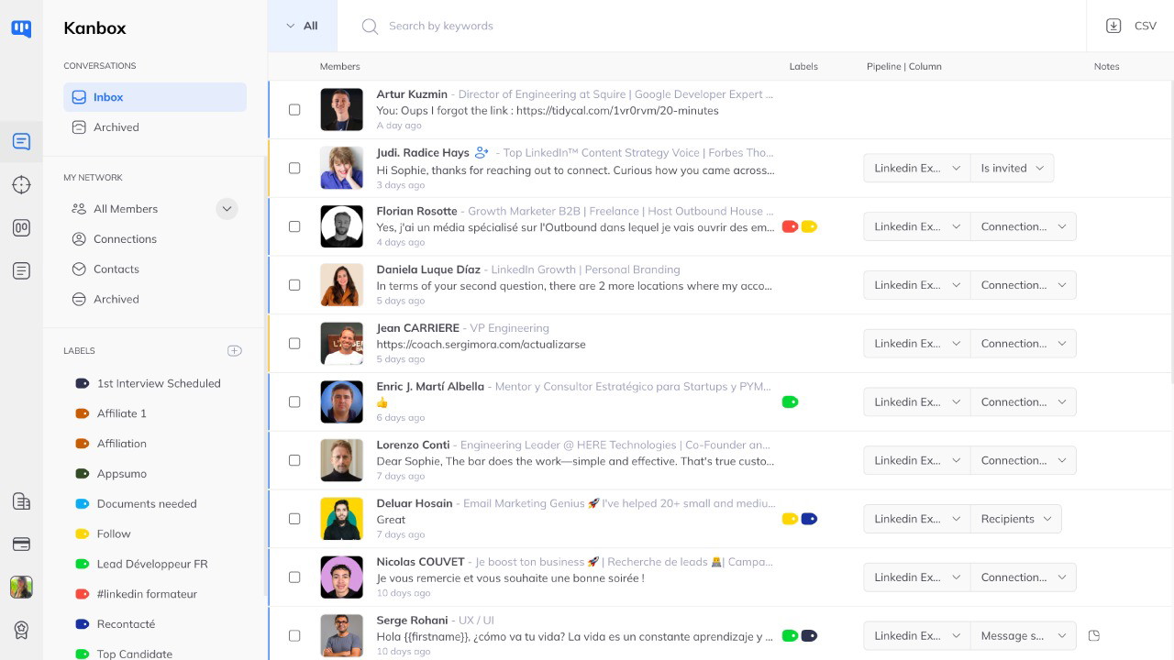1174x660 pixels.
Task: Click the Kanbox logo icon
Action: tap(21, 28)
